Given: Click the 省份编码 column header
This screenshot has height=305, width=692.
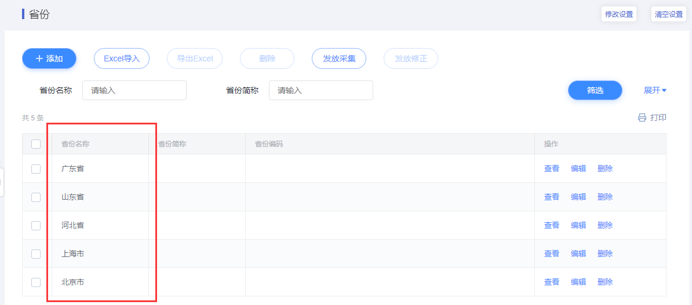Looking at the screenshot, I should (x=269, y=144).
